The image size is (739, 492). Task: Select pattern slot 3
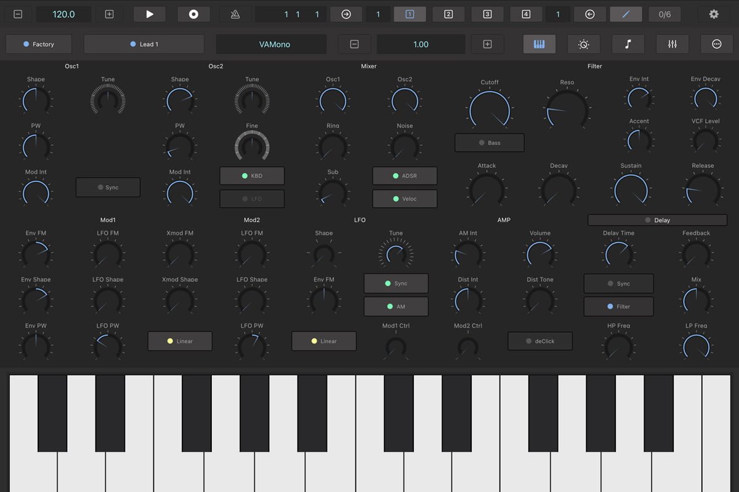pos(487,14)
